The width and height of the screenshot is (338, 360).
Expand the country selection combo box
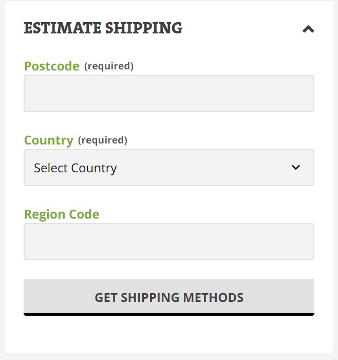[168, 168]
